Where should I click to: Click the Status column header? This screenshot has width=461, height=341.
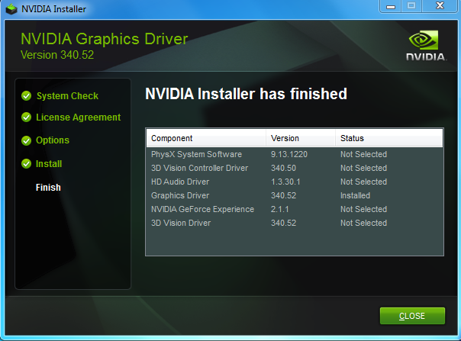pyautogui.click(x=389, y=138)
